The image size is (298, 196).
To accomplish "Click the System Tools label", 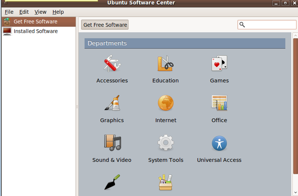I will pos(166,160).
